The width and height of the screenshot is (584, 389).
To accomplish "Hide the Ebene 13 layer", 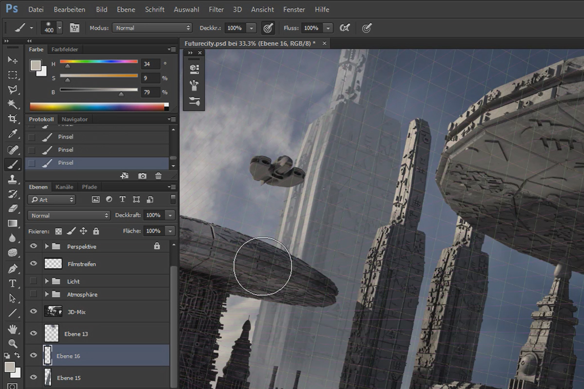I will tap(34, 334).
